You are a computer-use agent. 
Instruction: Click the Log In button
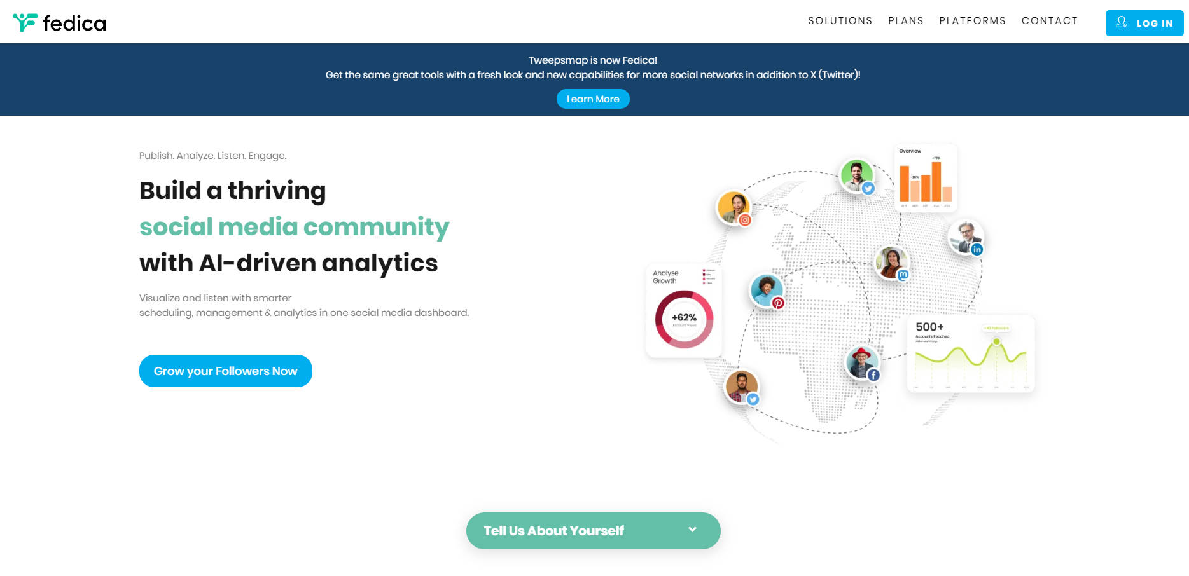(1144, 24)
